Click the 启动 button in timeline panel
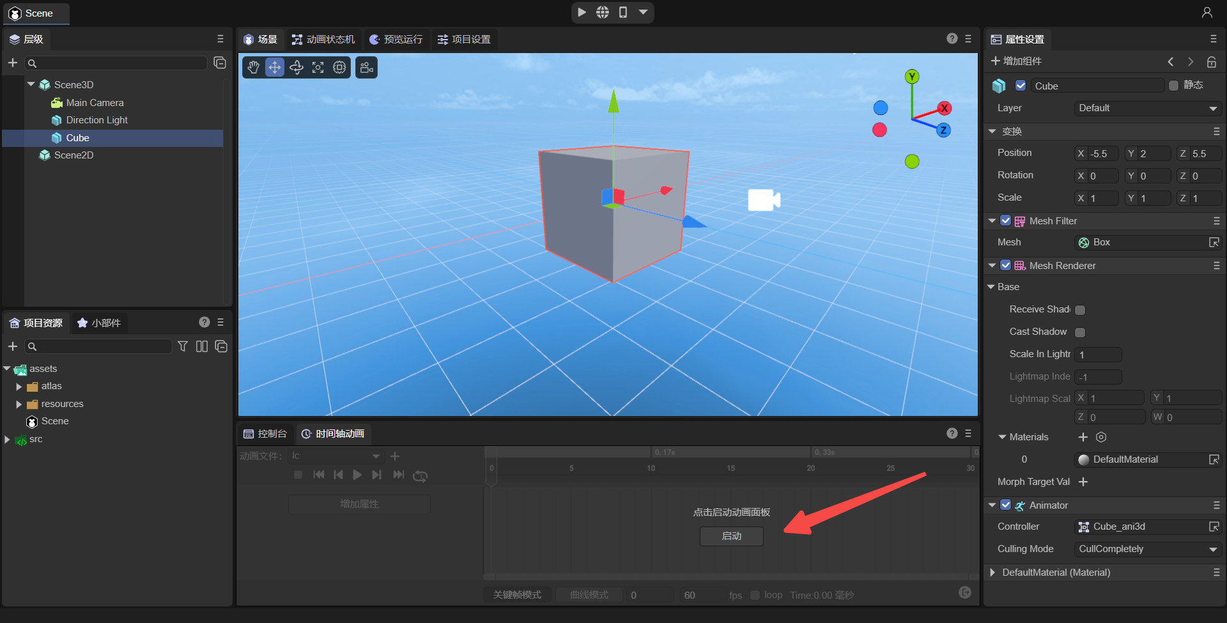 [731, 536]
